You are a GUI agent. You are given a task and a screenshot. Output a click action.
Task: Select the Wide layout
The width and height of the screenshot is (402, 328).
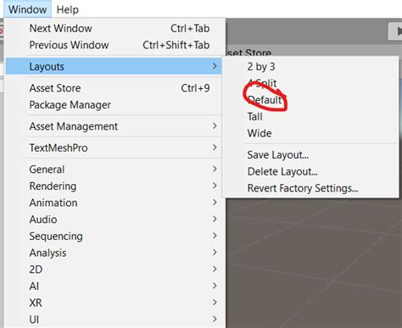point(310,133)
